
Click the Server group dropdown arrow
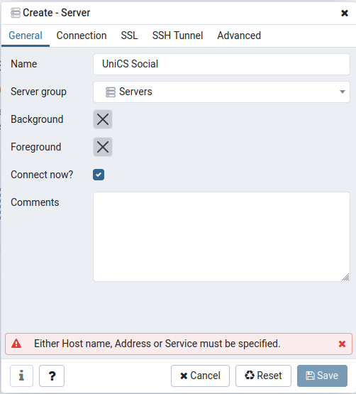pos(343,92)
